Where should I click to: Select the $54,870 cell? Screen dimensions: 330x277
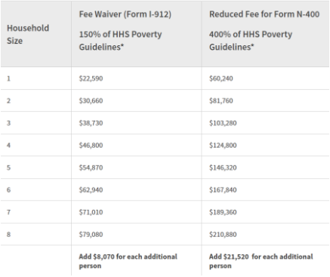(91, 168)
